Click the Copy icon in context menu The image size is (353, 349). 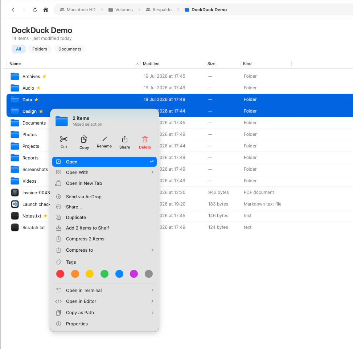point(84,139)
